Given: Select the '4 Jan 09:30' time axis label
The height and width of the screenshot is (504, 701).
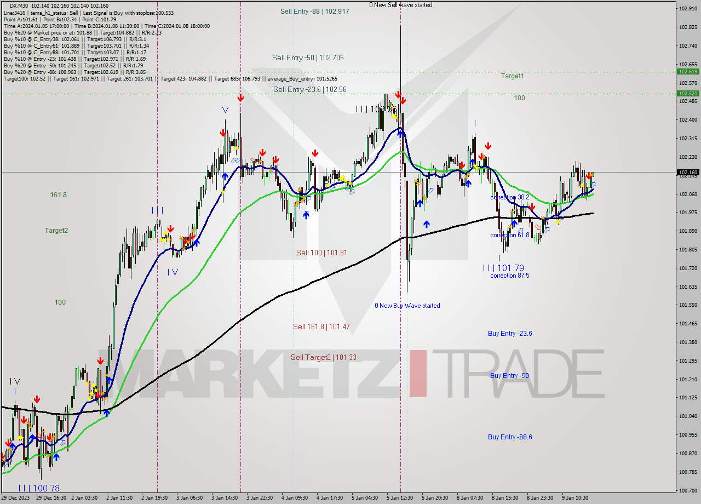Looking at the screenshot, I should [295, 498].
